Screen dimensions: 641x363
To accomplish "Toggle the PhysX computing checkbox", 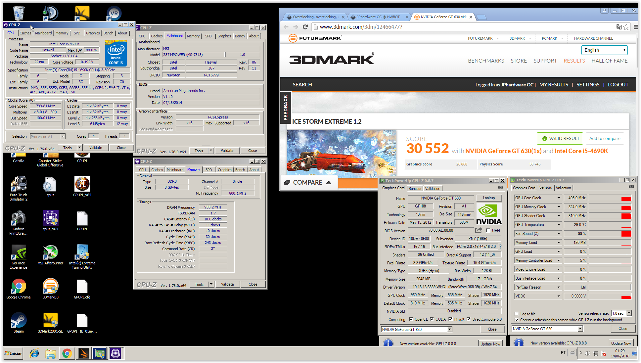I will 450,319.
